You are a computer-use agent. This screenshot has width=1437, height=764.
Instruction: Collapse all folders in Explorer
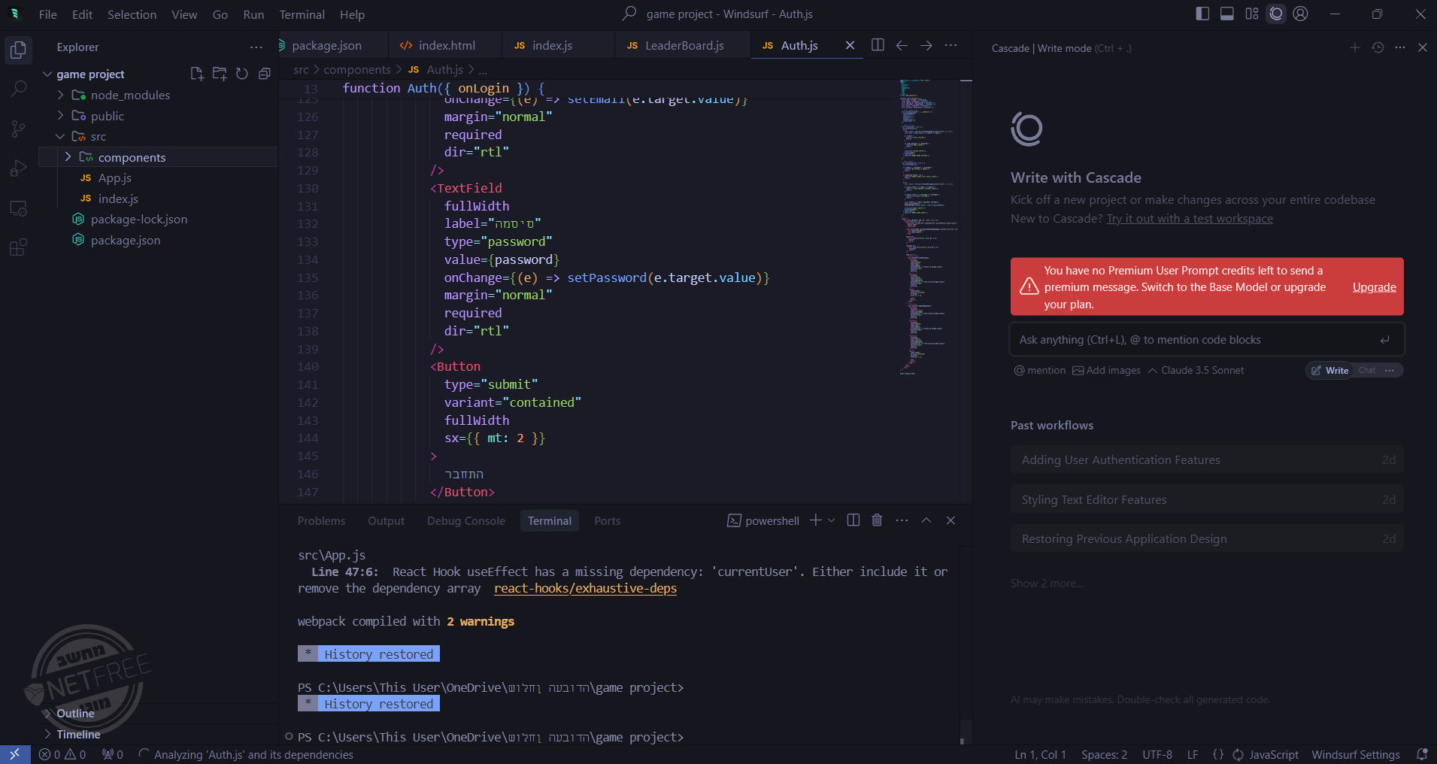pos(264,74)
